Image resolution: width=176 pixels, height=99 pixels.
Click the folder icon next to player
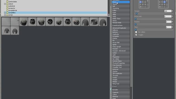[x=7, y=4]
